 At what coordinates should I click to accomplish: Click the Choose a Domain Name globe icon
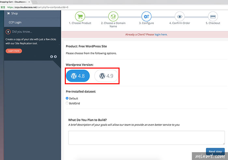click(113, 16)
